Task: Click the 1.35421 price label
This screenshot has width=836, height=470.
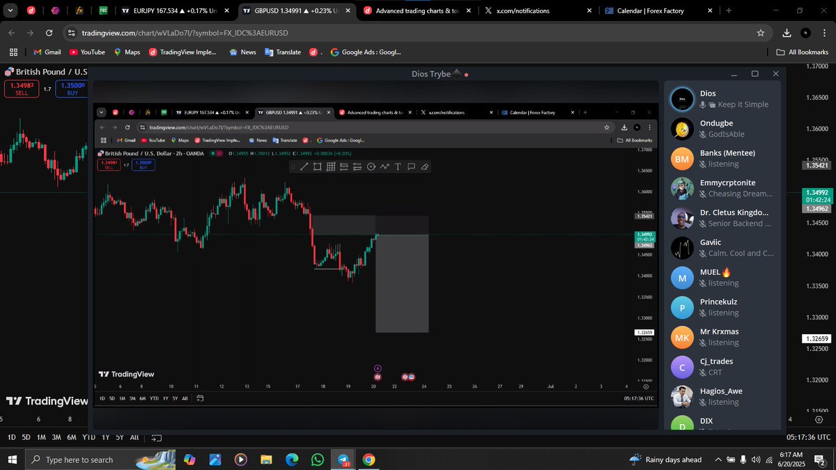Action: [x=816, y=166]
